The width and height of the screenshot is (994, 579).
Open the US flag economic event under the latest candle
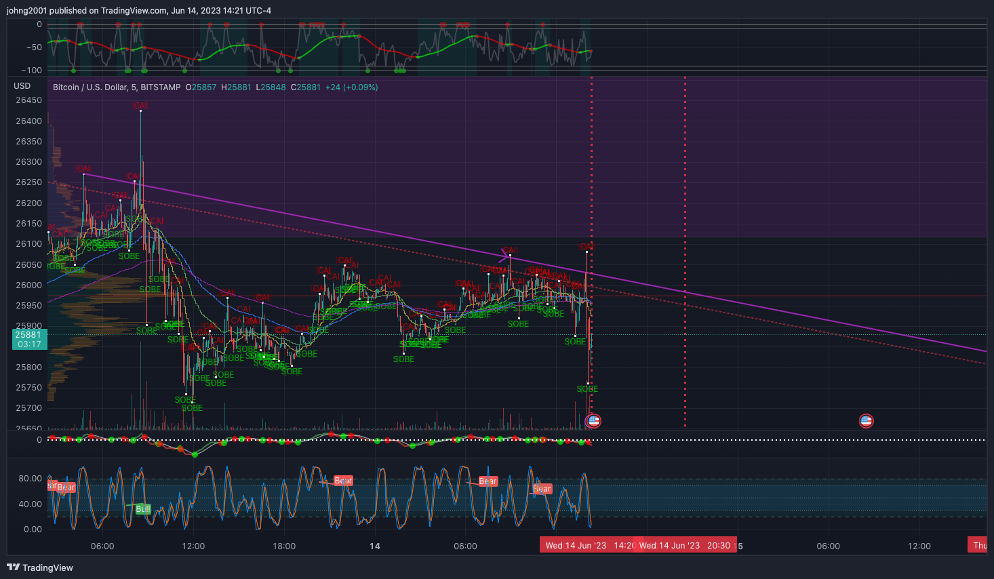coord(594,421)
